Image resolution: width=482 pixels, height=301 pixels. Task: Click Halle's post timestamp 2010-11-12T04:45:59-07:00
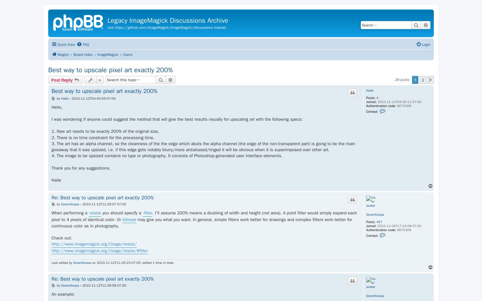pyautogui.click(x=94, y=99)
